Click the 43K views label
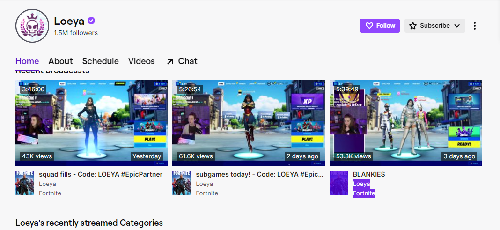This screenshot has height=230, width=500. pyautogui.click(x=37, y=156)
